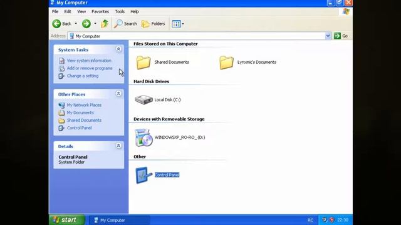Image resolution: width=401 pixels, height=225 pixels.
Task: Go up one folder level
Action: [105, 24]
